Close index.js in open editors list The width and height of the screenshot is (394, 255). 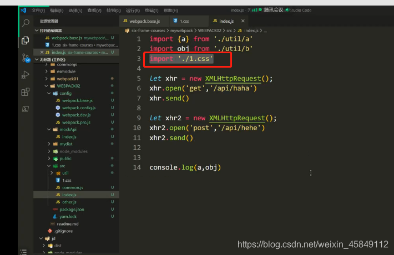[x=42, y=52]
